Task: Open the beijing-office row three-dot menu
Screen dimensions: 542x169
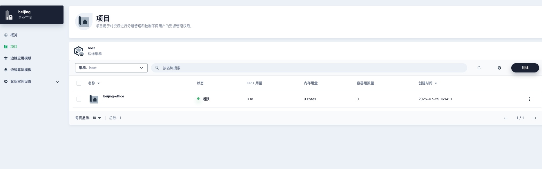Action: tap(529, 99)
